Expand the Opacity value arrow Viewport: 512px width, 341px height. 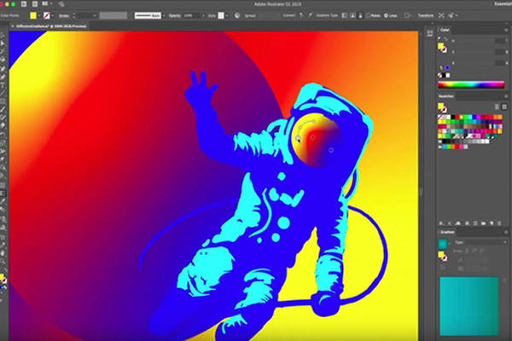pyautogui.click(x=204, y=15)
